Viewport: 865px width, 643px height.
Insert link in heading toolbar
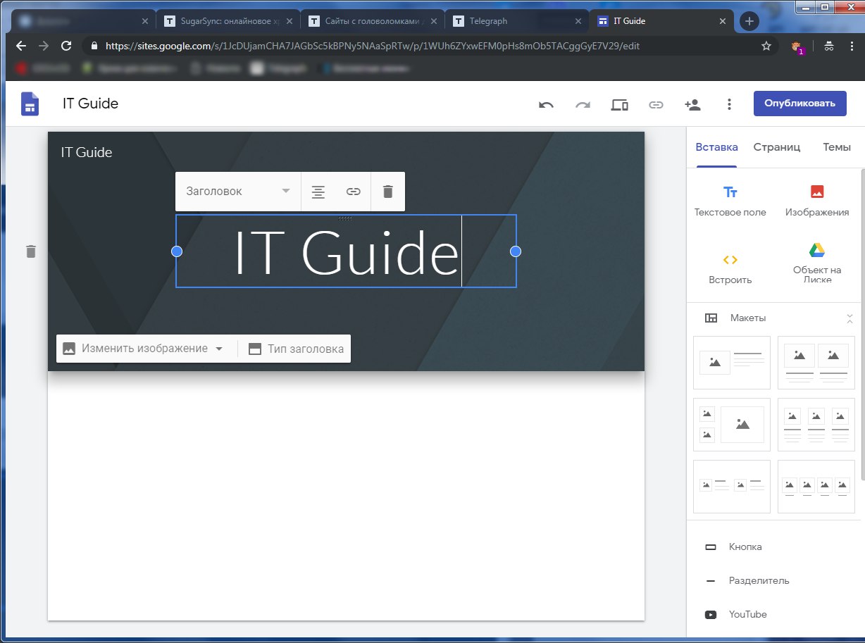(354, 192)
